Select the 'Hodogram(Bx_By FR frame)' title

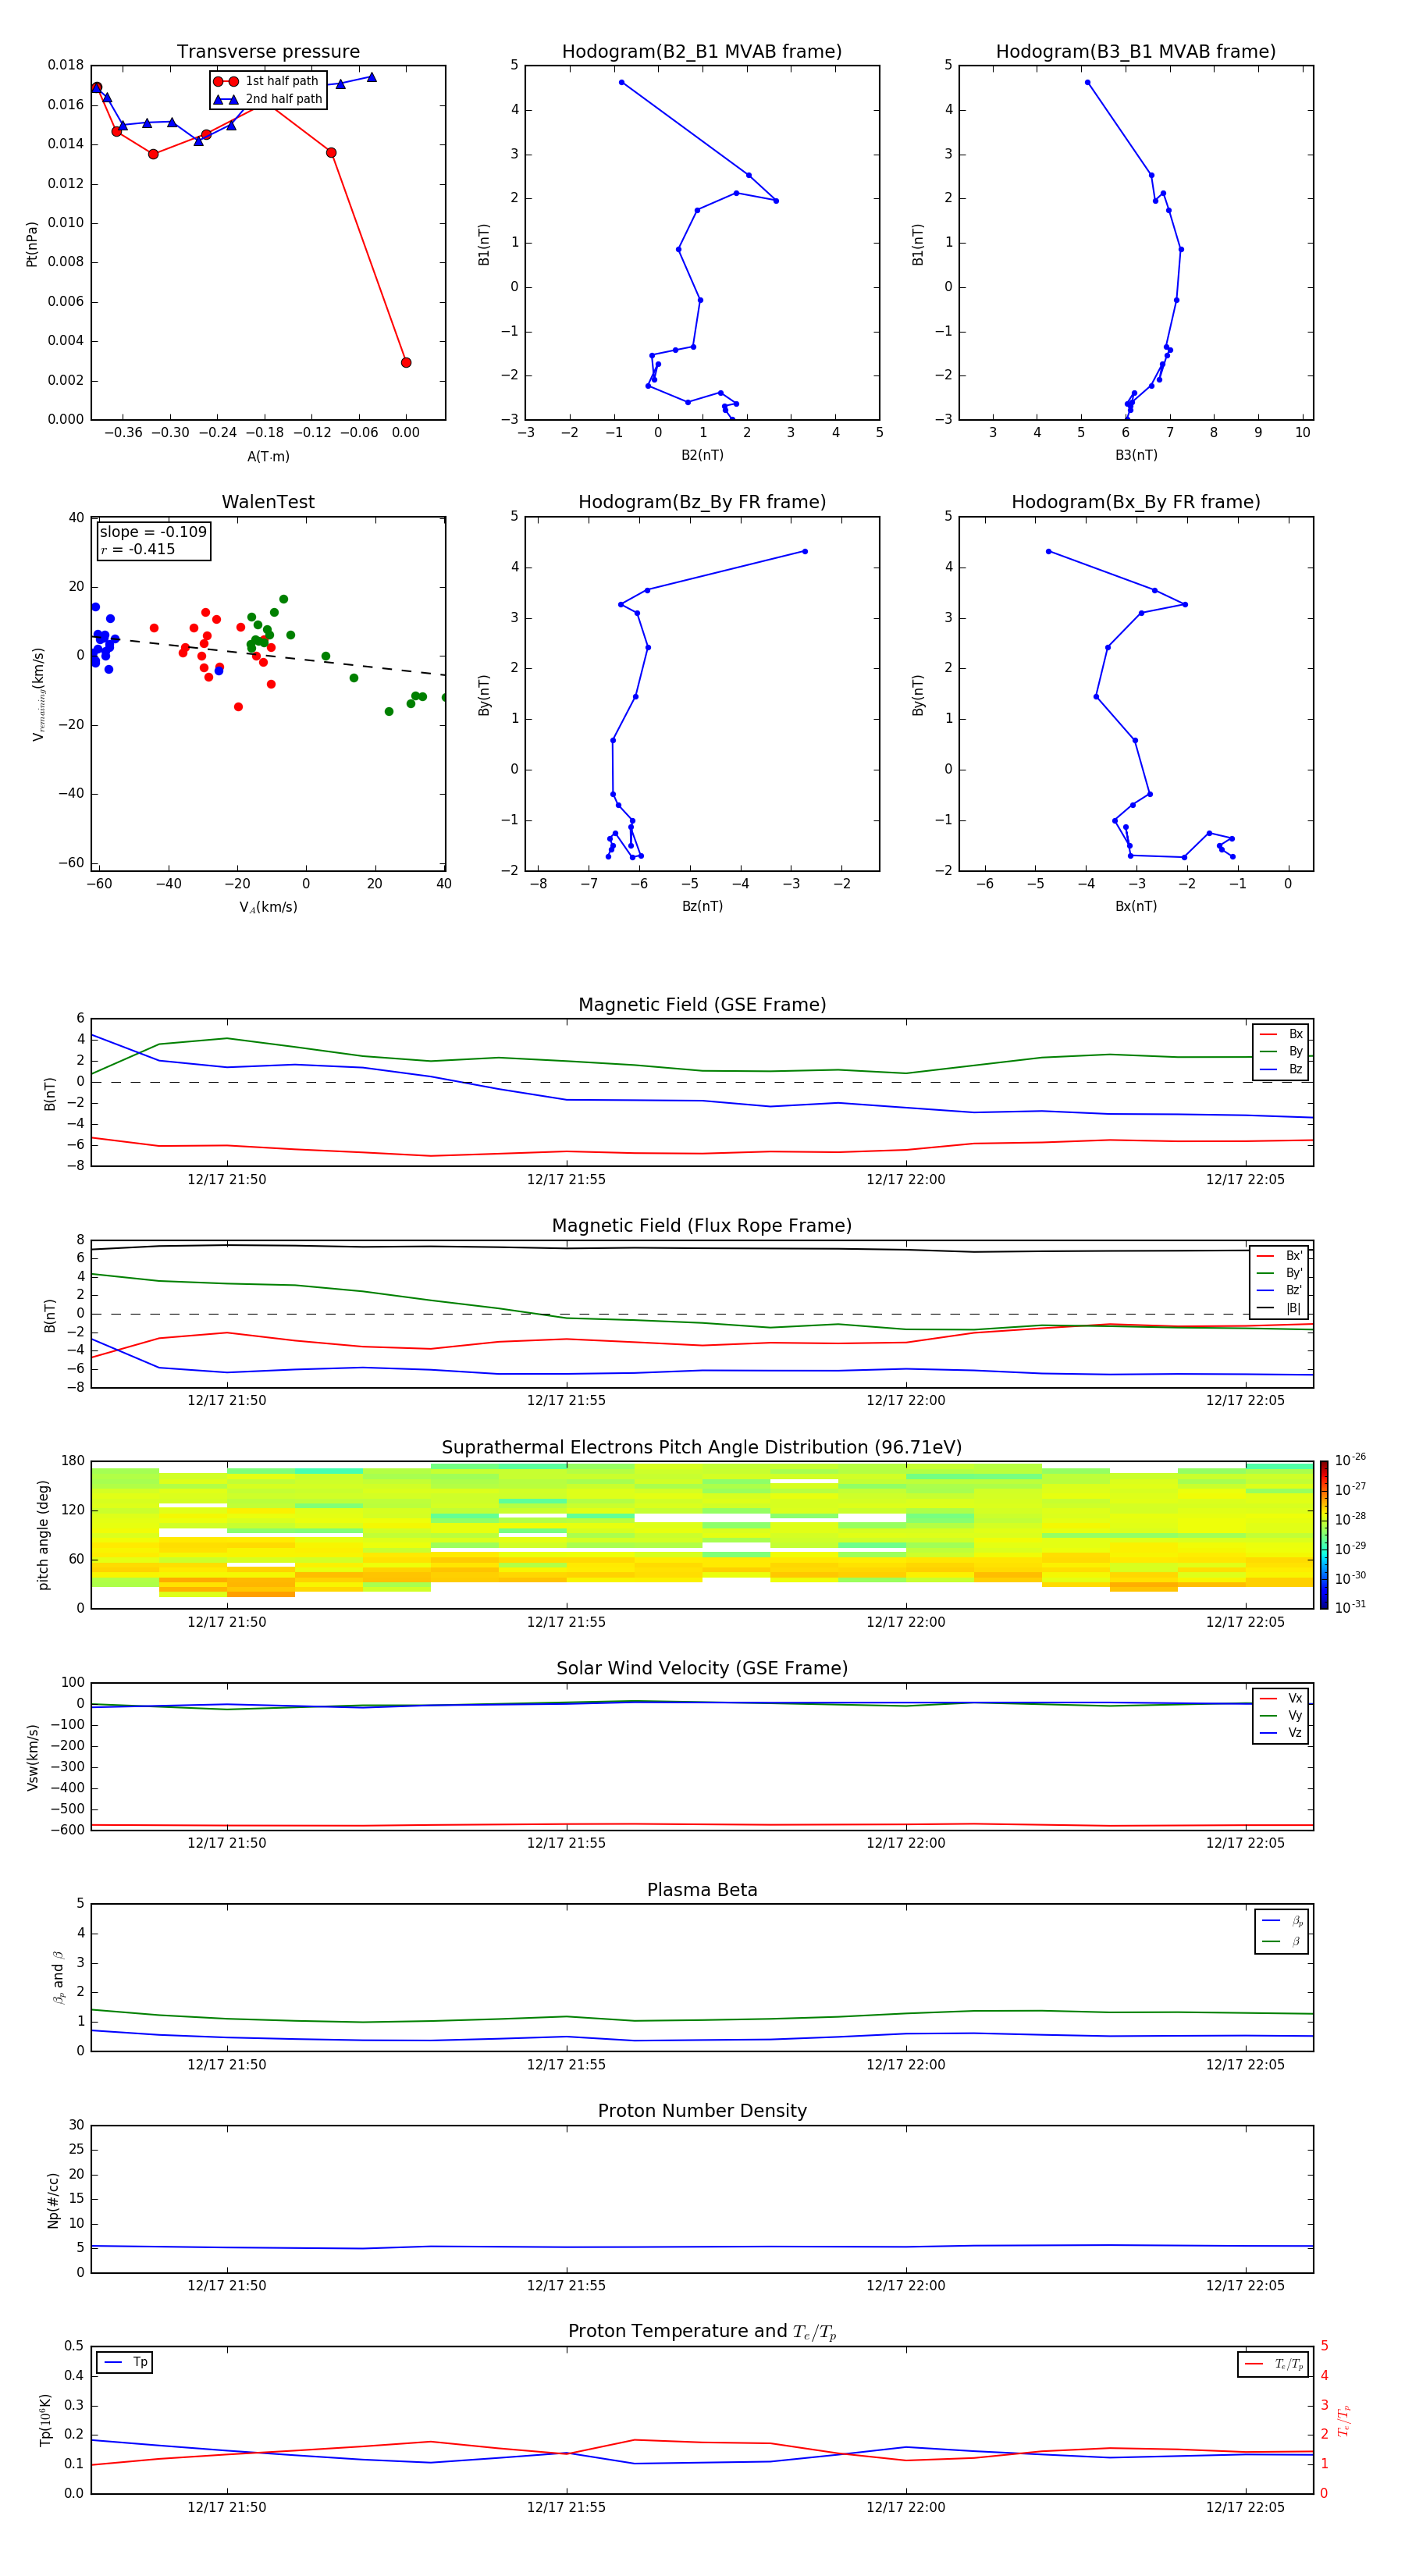click(1136, 502)
